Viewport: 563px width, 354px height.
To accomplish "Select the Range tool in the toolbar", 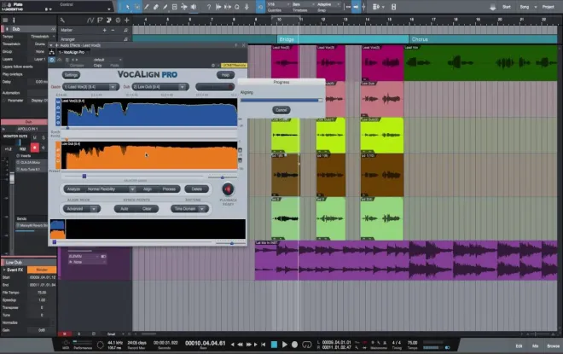I will 137,7.
